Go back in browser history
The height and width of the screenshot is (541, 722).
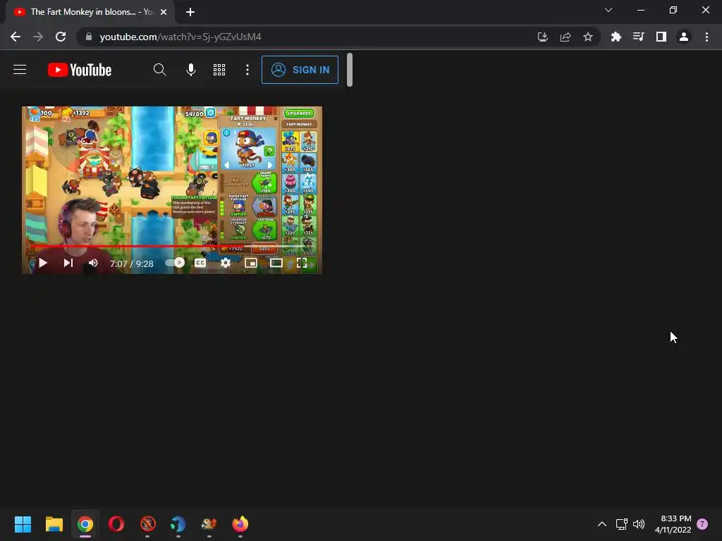click(16, 37)
